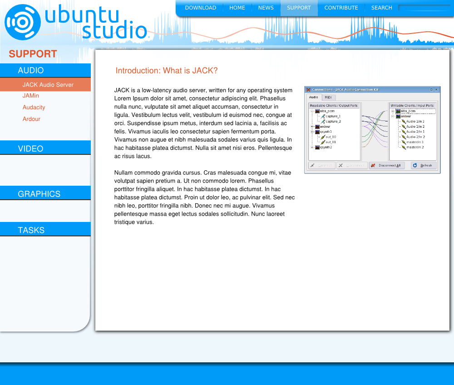
Task: Maximize the Connections window
Action: [431, 90]
